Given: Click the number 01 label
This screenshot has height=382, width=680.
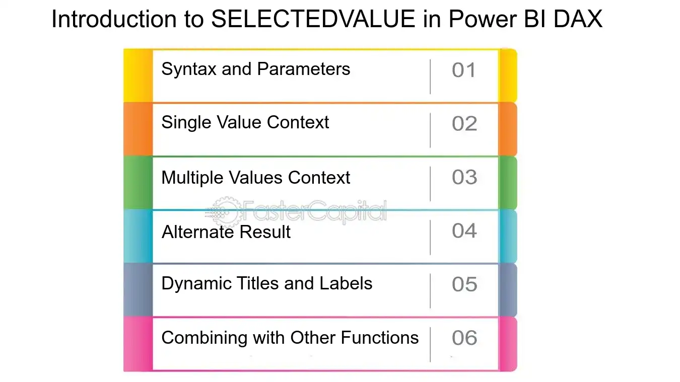Looking at the screenshot, I should pos(463,70).
